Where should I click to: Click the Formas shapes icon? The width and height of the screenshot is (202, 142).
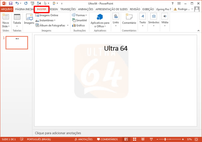coord(74,15)
